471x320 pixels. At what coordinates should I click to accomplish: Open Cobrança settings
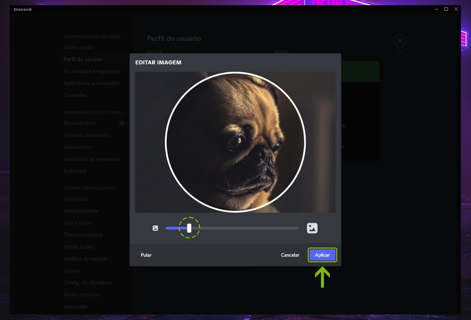click(75, 171)
